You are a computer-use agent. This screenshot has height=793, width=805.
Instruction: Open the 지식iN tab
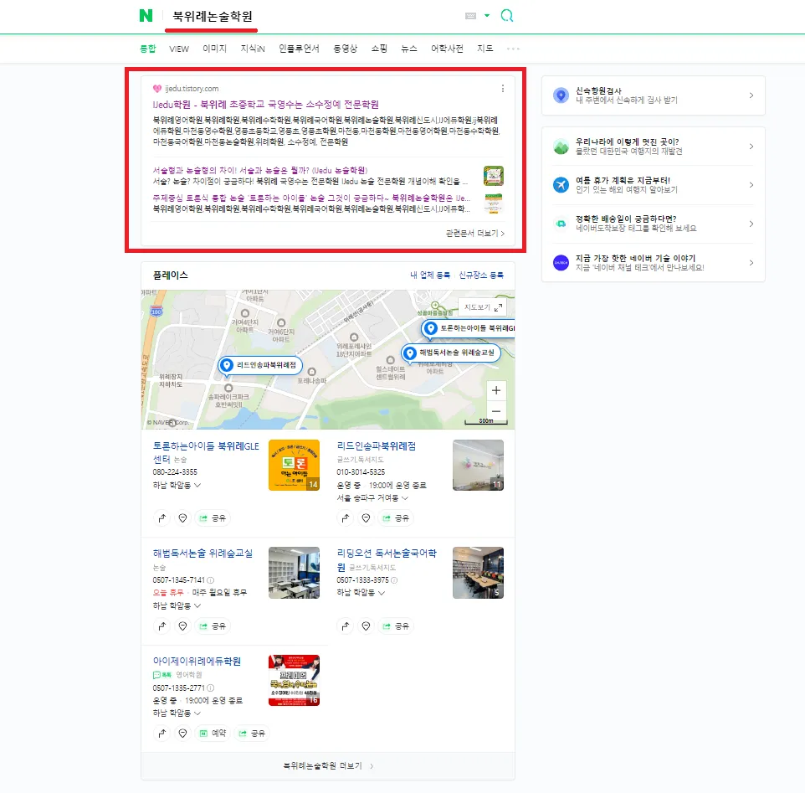(x=253, y=49)
